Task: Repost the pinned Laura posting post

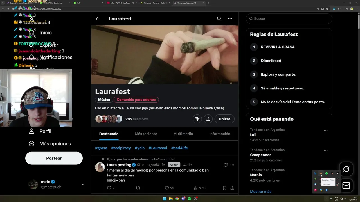Action: coord(138,188)
